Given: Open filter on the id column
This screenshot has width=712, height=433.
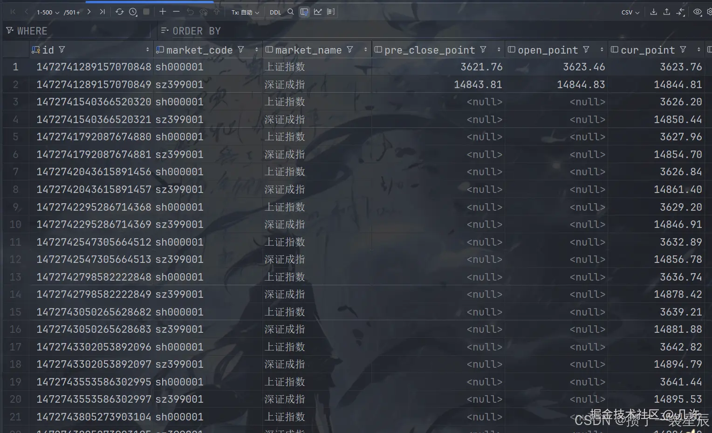Looking at the screenshot, I should click(x=62, y=49).
